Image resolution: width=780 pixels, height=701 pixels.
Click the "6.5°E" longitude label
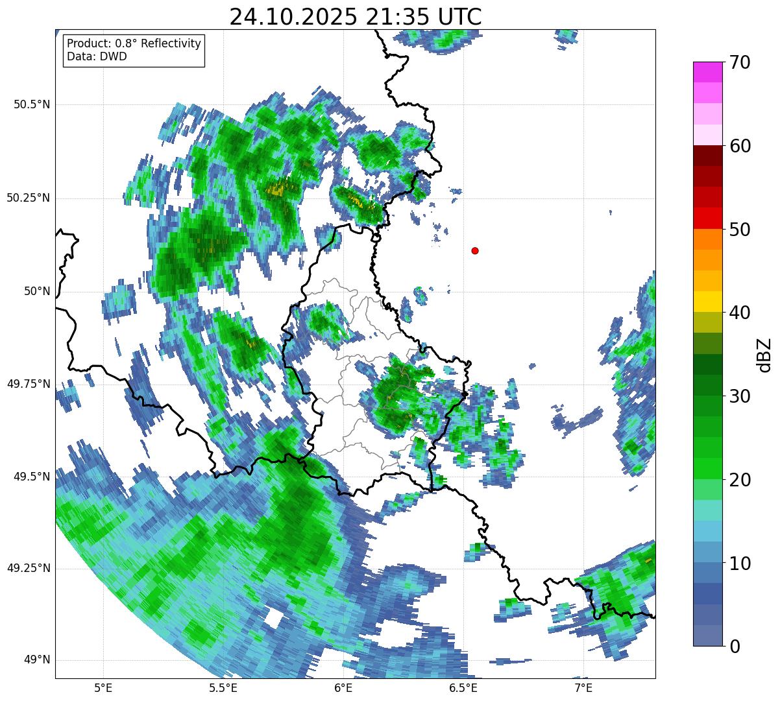pyautogui.click(x=463, y=688)
